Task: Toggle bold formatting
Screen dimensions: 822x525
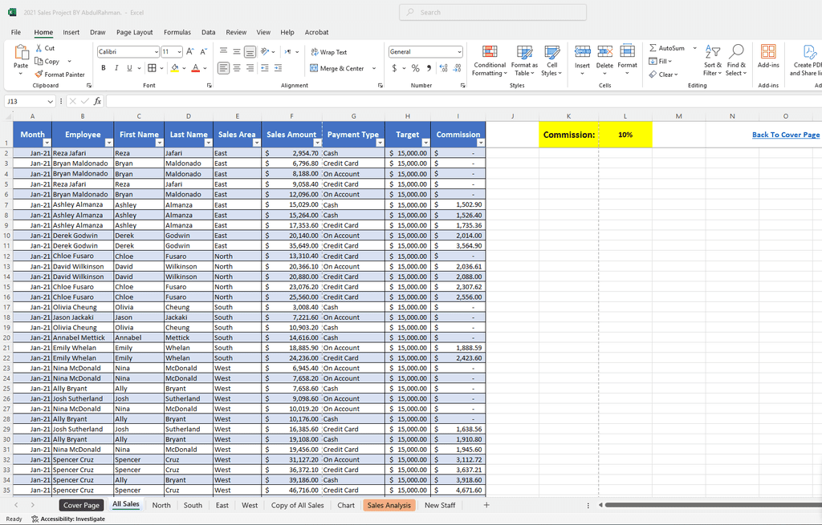Action: pos(104,68)
